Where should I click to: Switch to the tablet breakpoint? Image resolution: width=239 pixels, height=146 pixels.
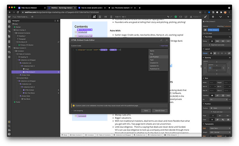pos(100,17)
